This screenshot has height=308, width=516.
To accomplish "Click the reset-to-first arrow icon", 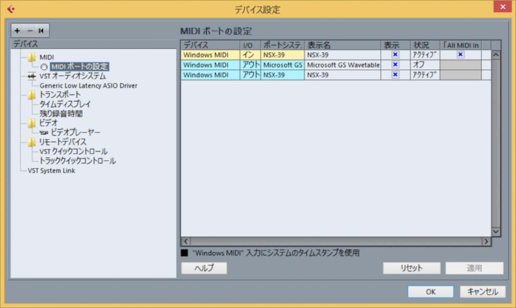I will (x=41, y=30).
